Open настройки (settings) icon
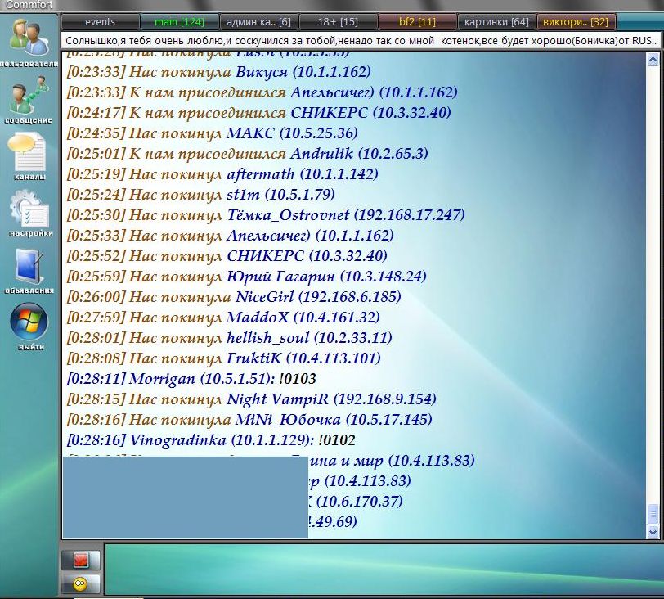The height and width of the screenshot is (599, 664). click(x=29, y=210)
